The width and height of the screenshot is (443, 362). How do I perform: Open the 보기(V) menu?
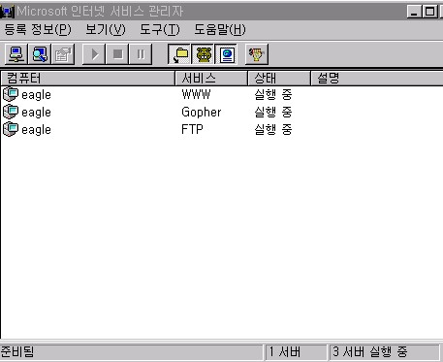tap(105, 30)
